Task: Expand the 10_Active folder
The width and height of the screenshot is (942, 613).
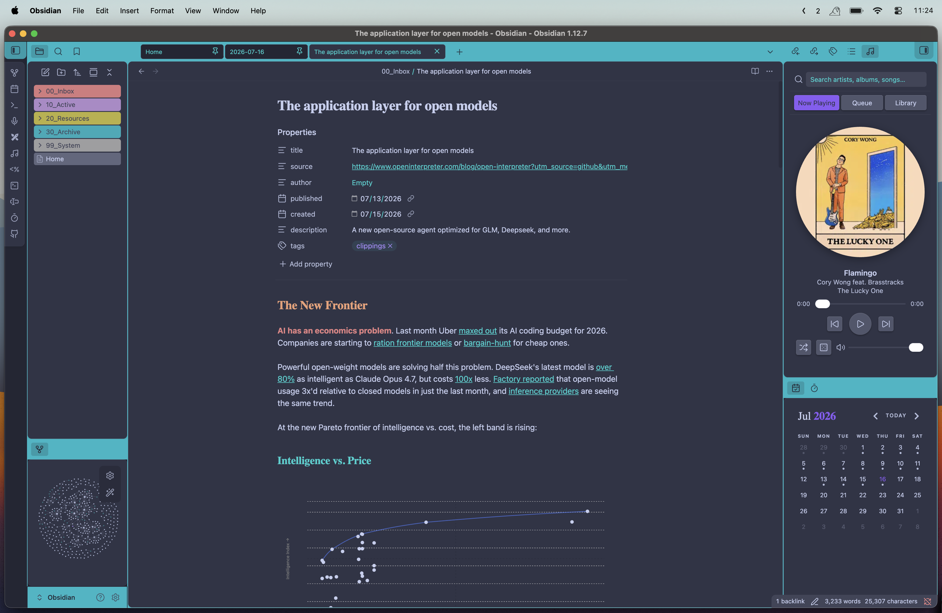Action: click(x=77, y=104)
